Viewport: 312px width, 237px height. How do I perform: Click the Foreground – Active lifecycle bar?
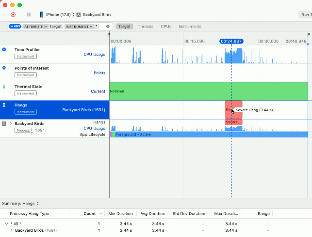pos(212,134)
